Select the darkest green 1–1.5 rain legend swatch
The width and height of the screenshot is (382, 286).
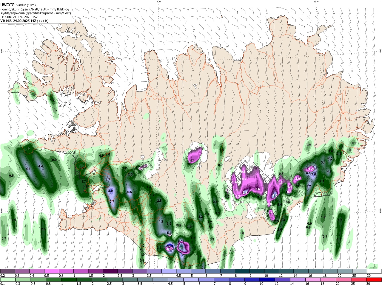click(x=69, y=280)
